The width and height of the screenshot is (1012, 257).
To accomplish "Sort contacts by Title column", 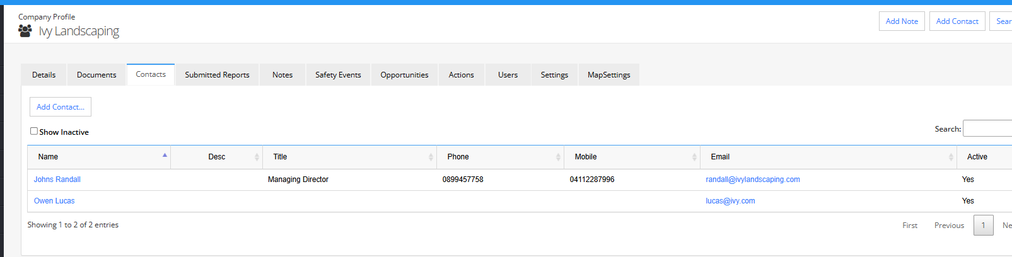I will click(x=349, y=157).
